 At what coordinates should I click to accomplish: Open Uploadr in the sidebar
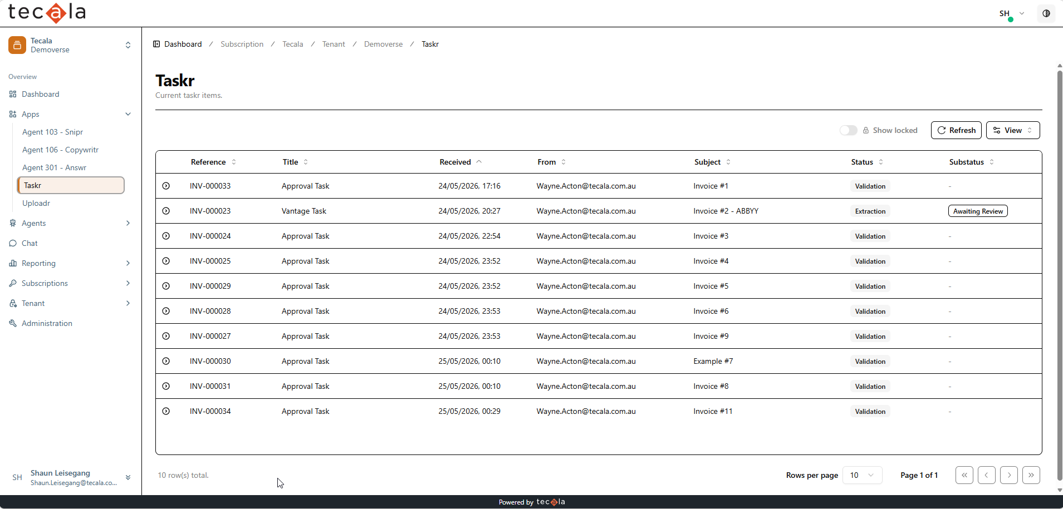coord(36,203)
